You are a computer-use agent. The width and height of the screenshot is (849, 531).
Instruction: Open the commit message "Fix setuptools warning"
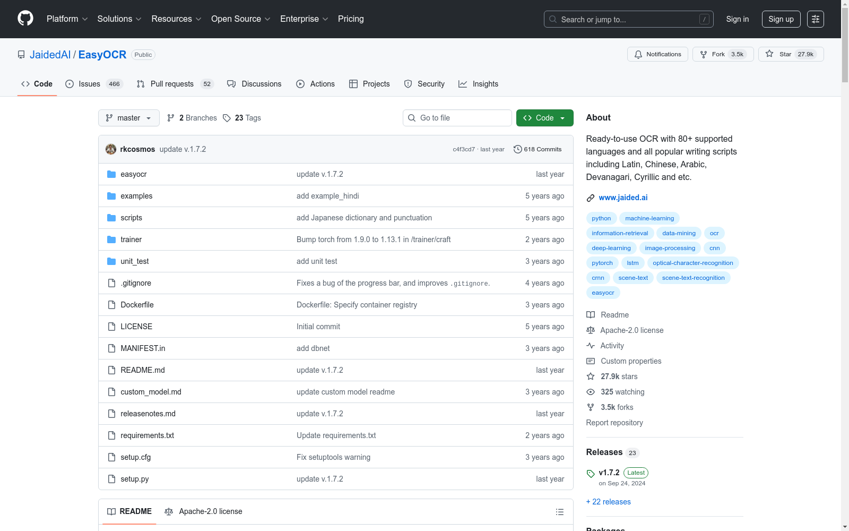point(333,457)
